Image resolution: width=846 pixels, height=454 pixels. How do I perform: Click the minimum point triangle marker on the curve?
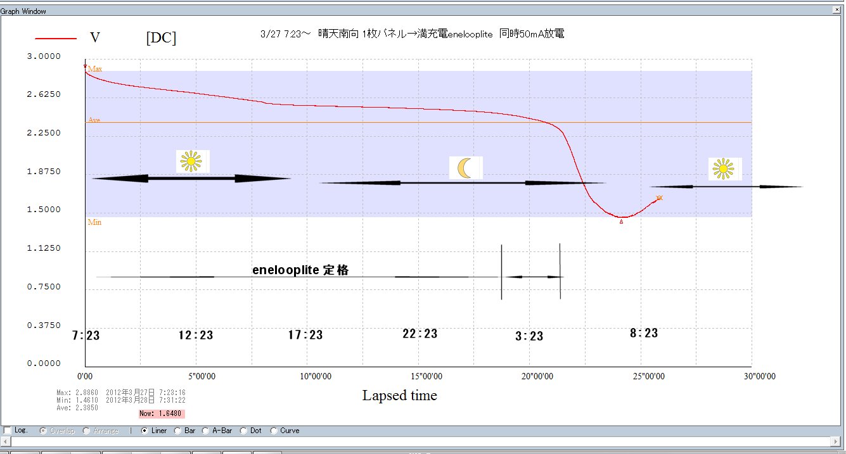(x=621, y=222)
